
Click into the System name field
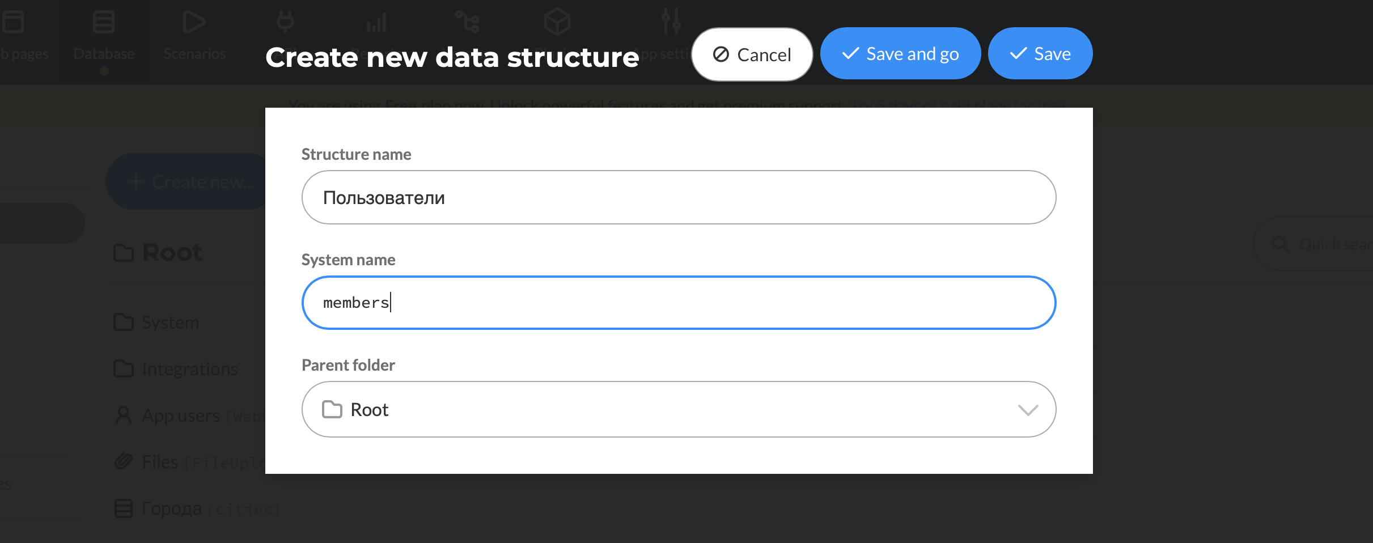(x=679, y=303)
